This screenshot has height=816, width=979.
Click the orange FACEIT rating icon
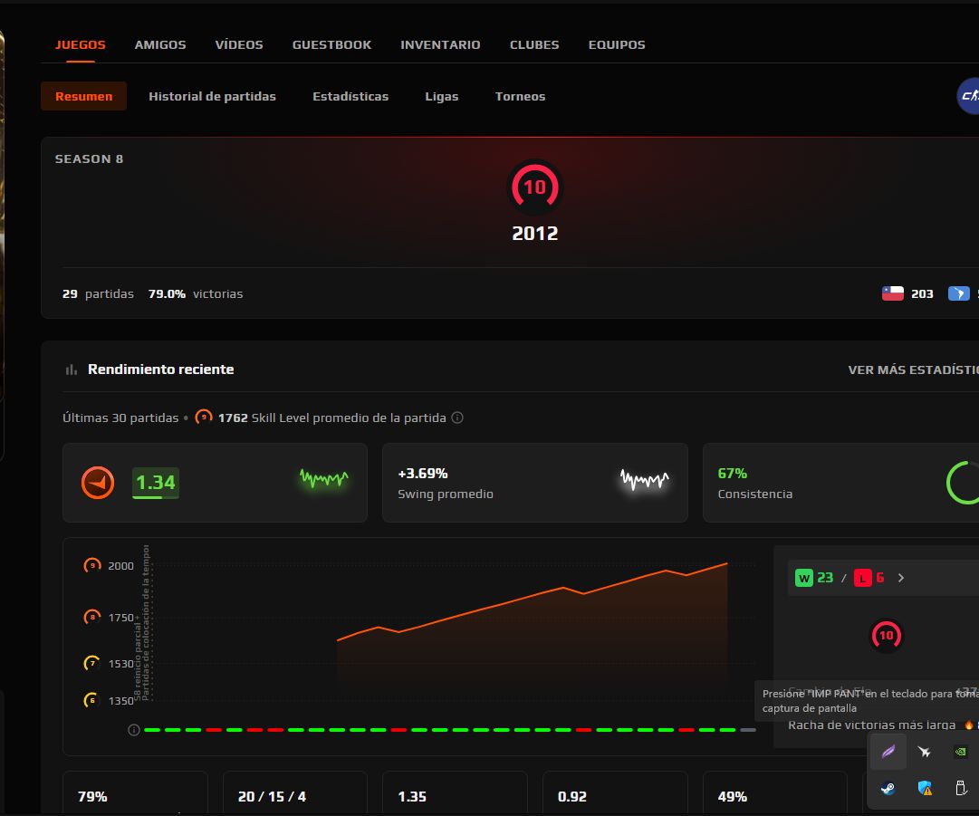pyautogui.click(x=98, y=483)
